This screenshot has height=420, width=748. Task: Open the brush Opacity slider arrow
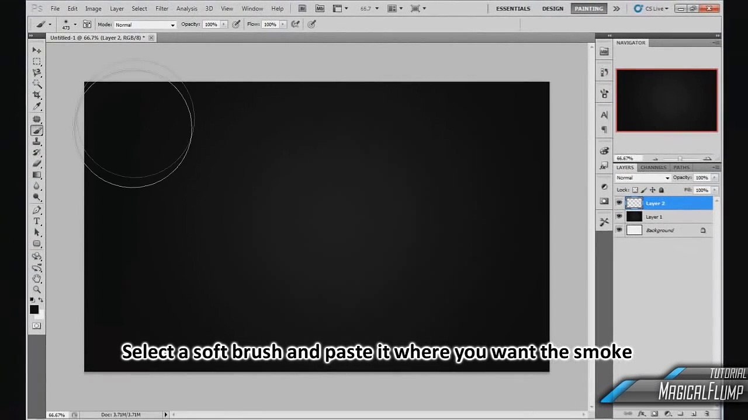click(223, 24)
